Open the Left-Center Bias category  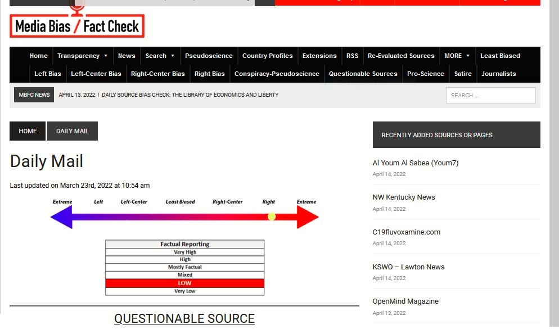tap(96, 74)
